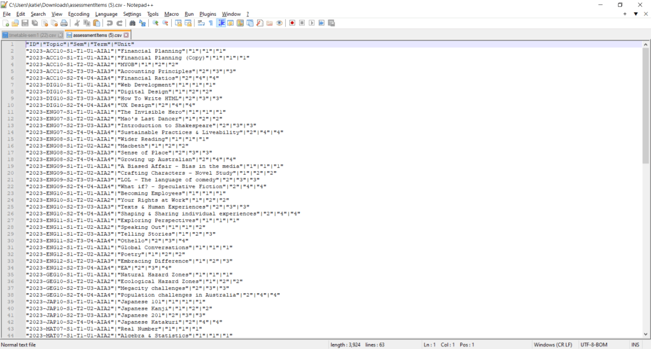Click the Save file toolbar icon

[25, 23]
